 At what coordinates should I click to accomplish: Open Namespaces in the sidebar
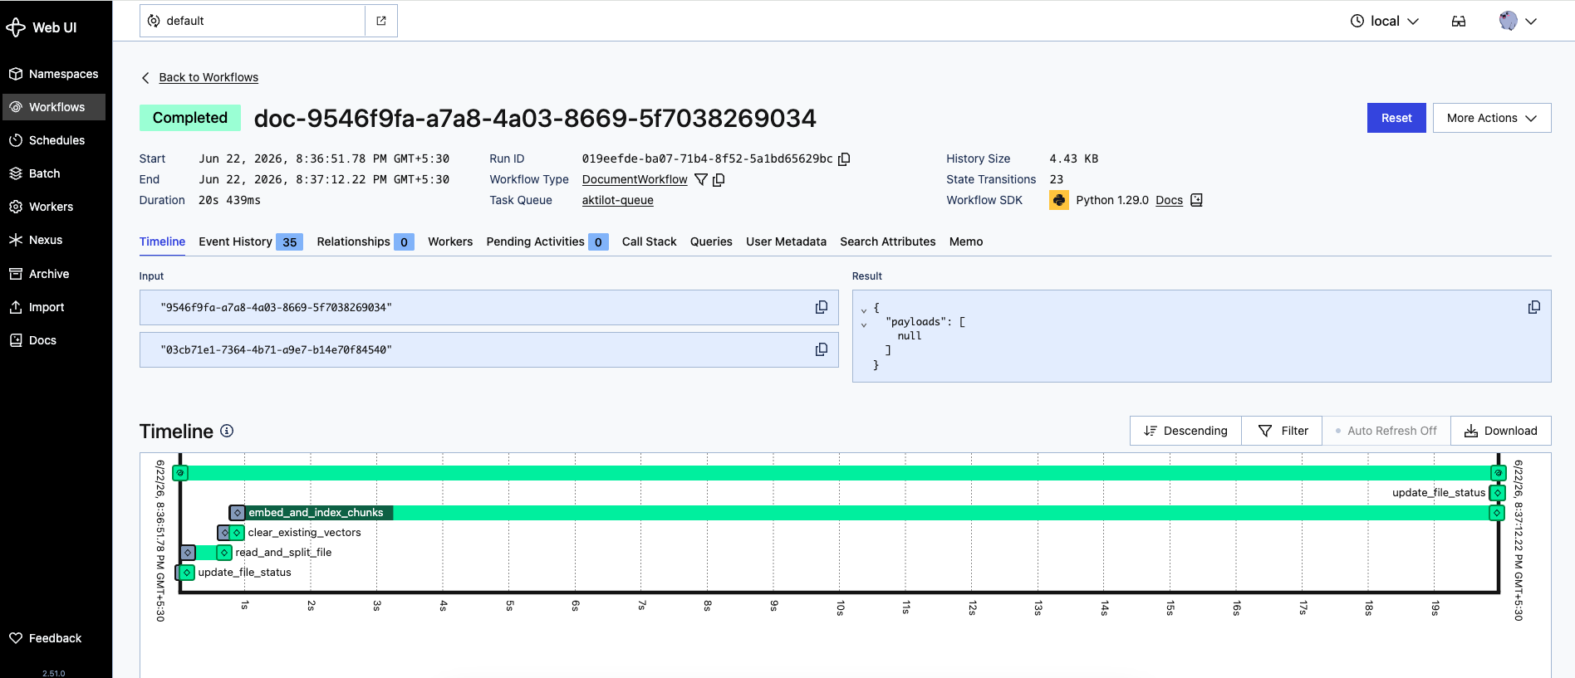(54, 74)
